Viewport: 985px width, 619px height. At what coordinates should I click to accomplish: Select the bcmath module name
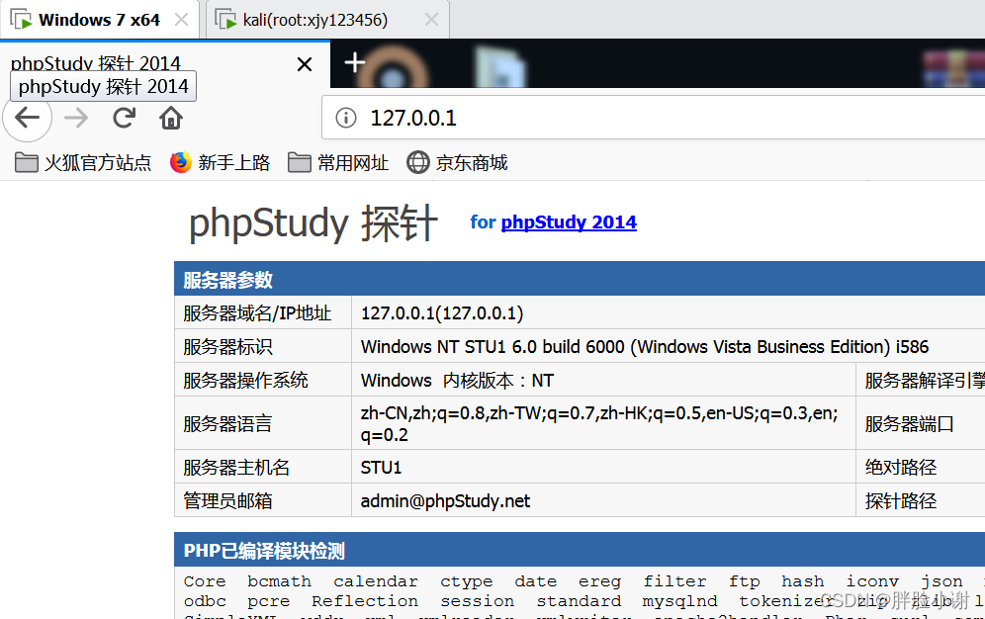tap(279, 581)
